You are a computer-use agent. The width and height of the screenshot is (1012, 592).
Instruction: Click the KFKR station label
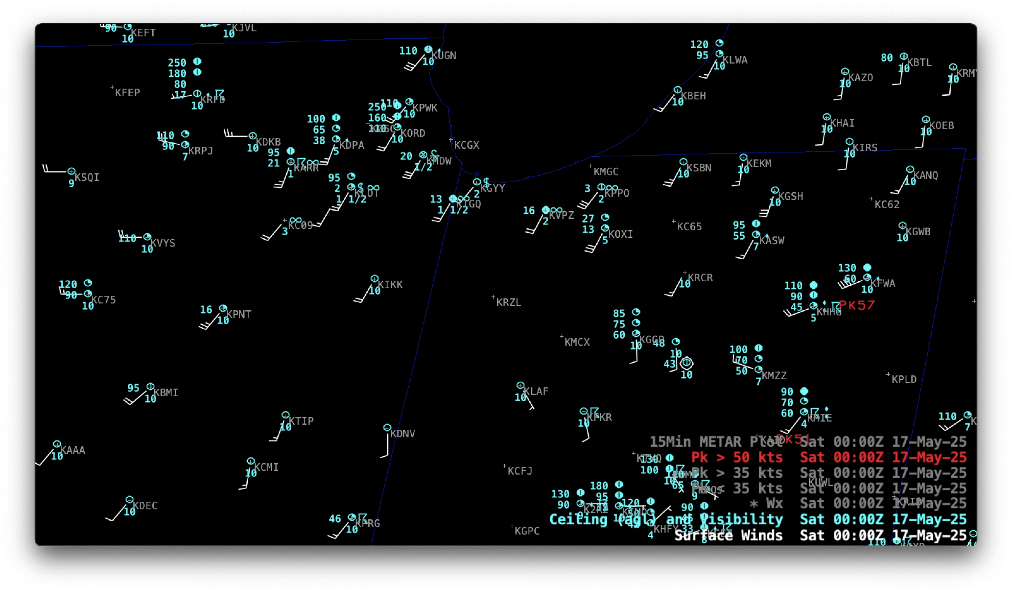599,417
